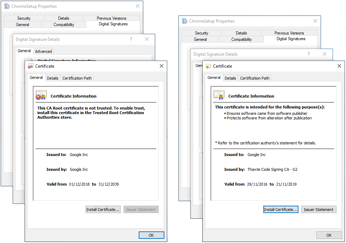Click 'This CA Root certificate is not trusted' message
The width and height of the screenshot is (346, 243).
(x=91, y=113)
